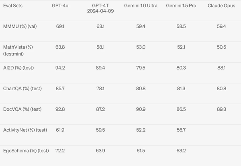241x166 pixels.
Task: Select the Gemini 1.0 Ultra header
Action: click(x=141, y=6)
